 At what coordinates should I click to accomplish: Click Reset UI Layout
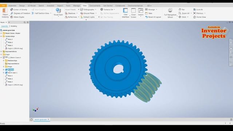[153, 17]
